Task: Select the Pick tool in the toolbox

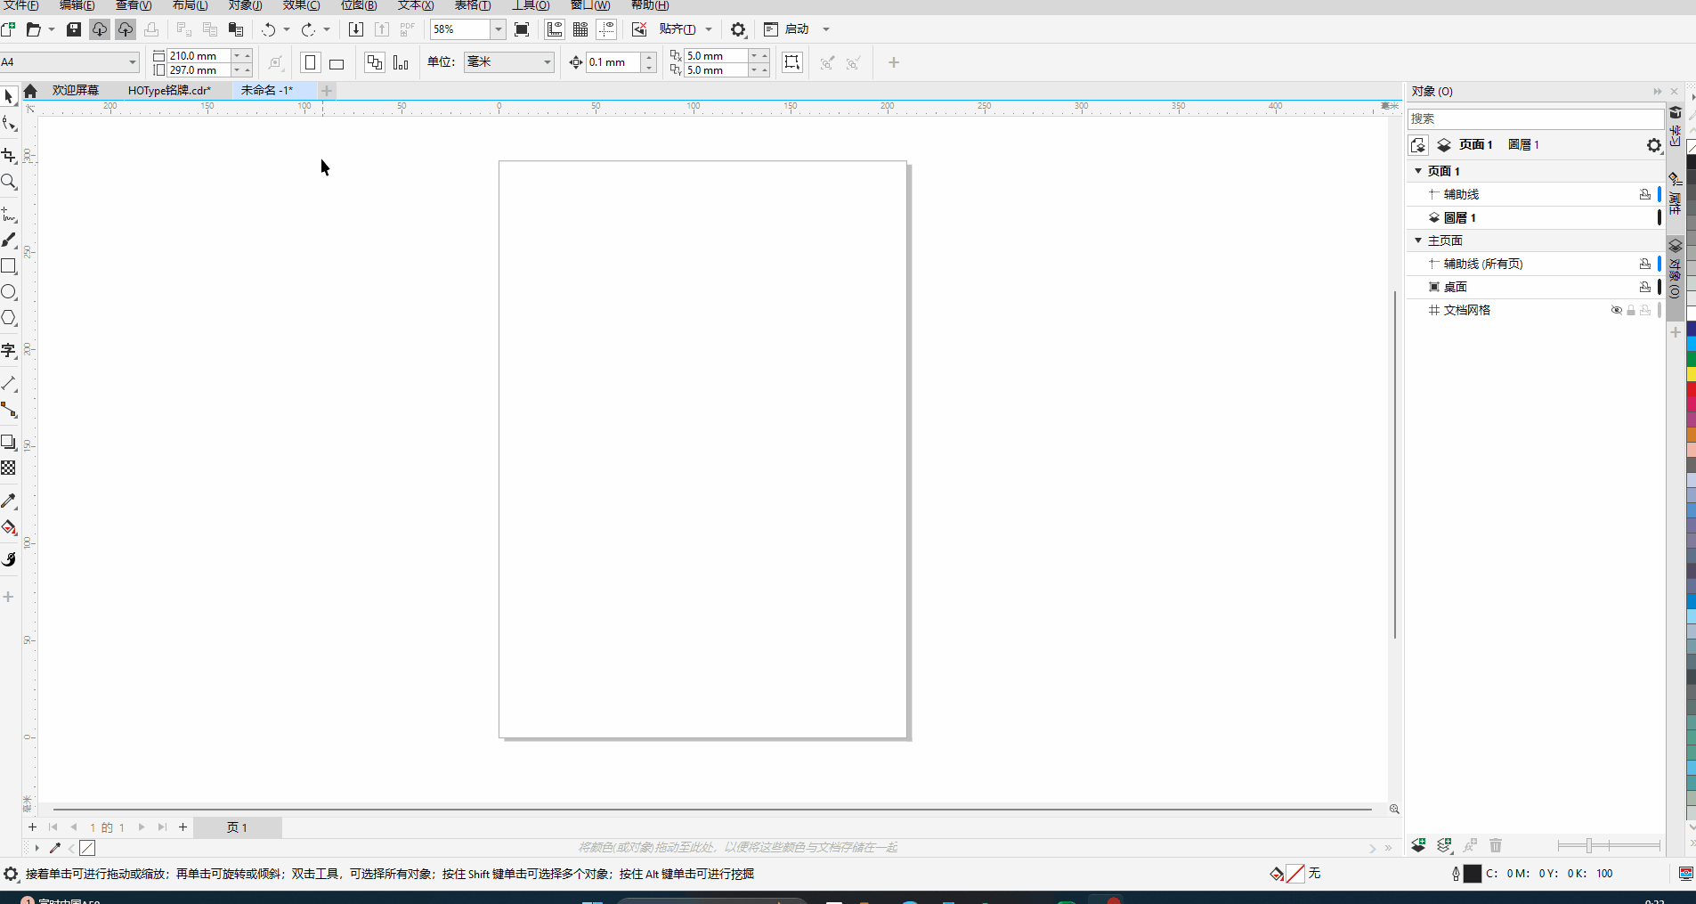Action: [x=9, y=96]
